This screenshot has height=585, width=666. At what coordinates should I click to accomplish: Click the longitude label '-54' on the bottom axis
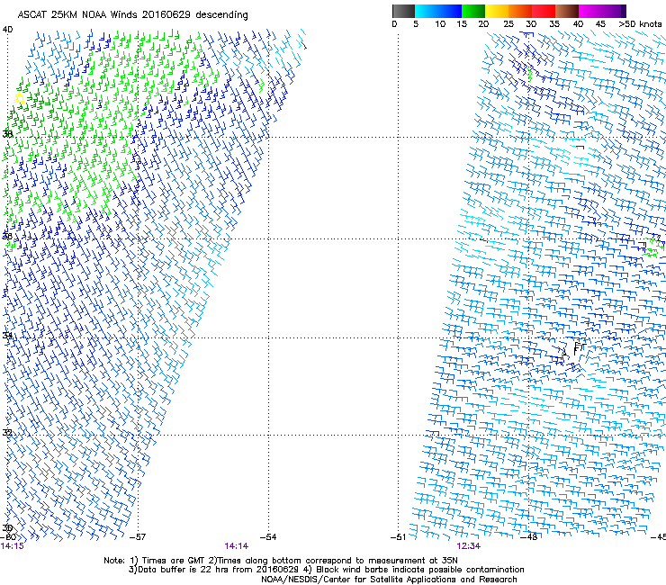(268, 536)
